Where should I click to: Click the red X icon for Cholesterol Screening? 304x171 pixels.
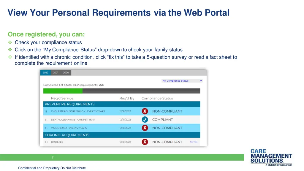click(x=145, y=111)
